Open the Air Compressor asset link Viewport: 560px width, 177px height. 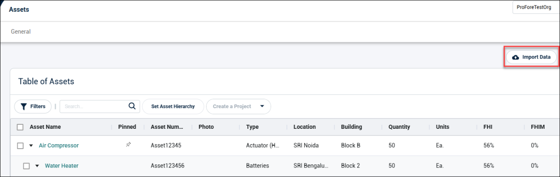coord(59,145)
